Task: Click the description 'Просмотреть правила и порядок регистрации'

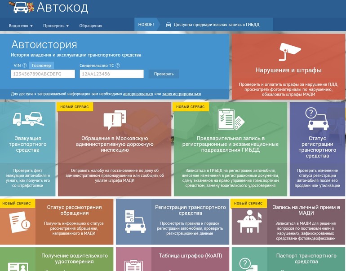Action: coord(190,228)
